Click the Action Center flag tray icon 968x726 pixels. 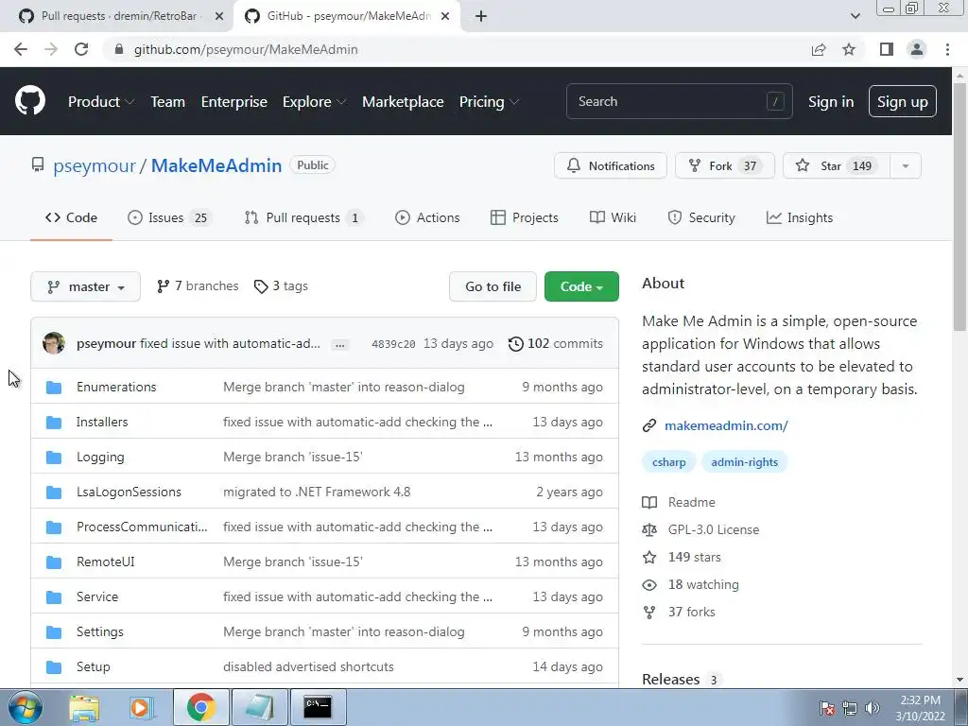[827, 708]
